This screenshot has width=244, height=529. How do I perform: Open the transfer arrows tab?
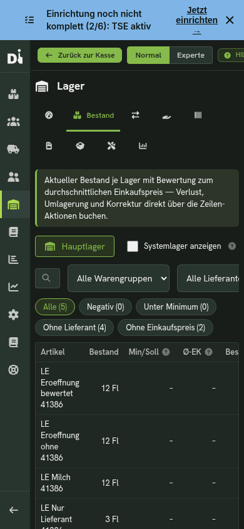(135, 115)
